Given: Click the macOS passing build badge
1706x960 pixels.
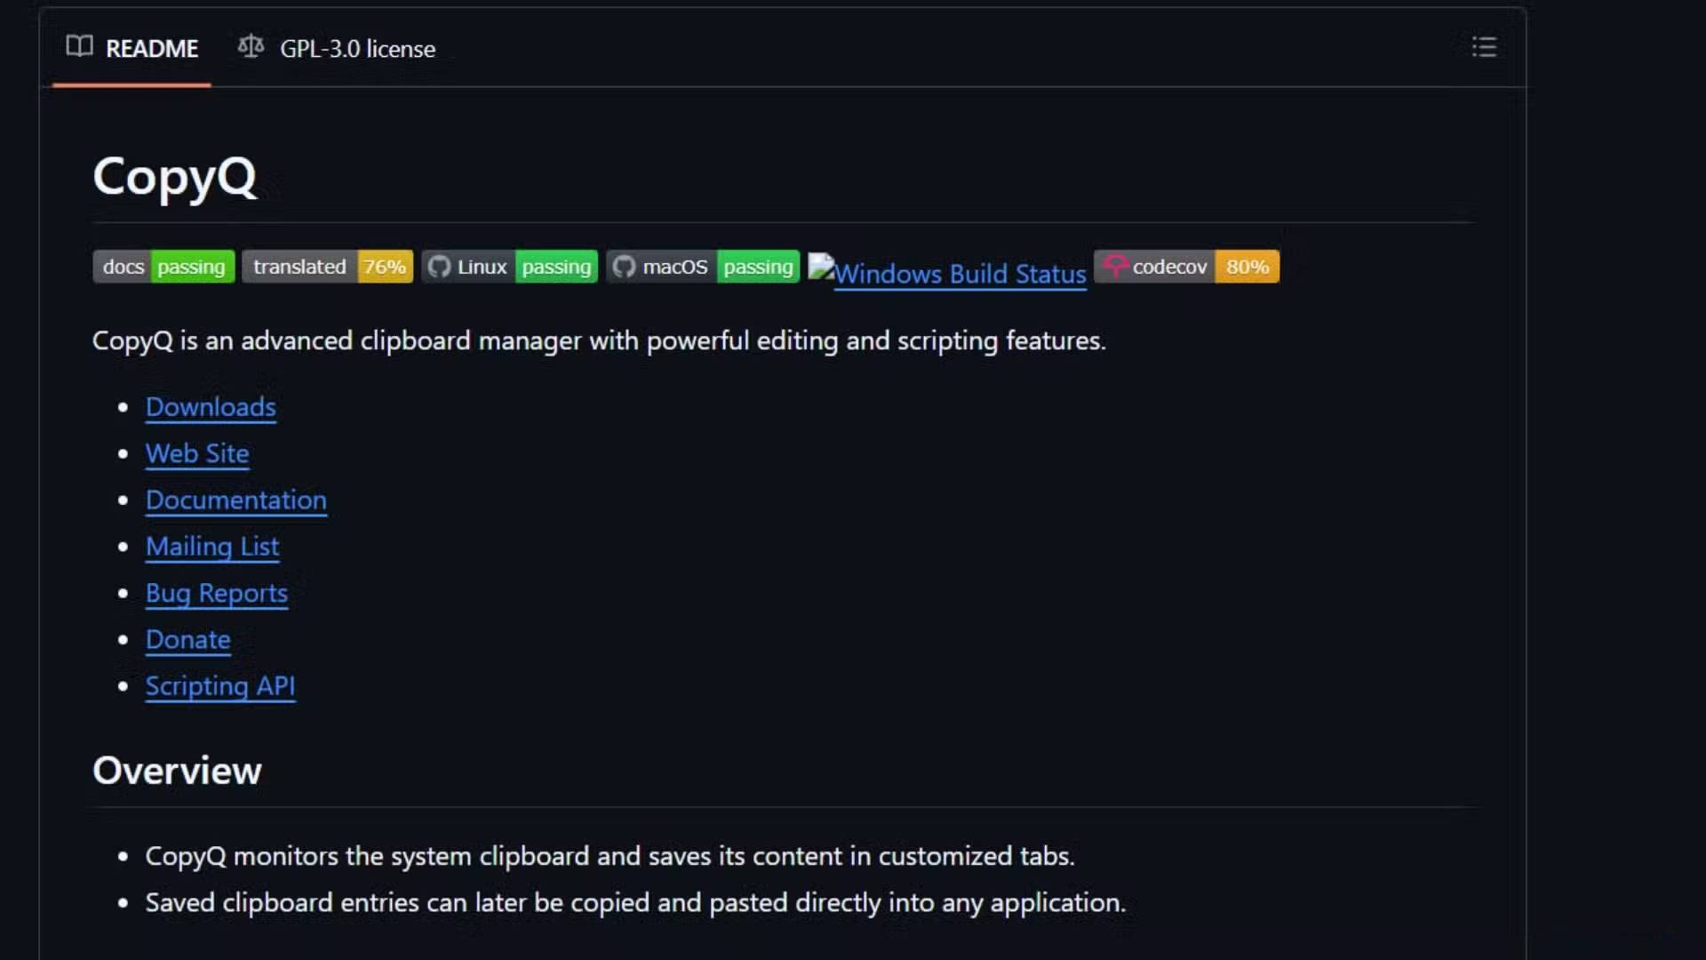Looking at the screenshot, I should tap(702, 267).
